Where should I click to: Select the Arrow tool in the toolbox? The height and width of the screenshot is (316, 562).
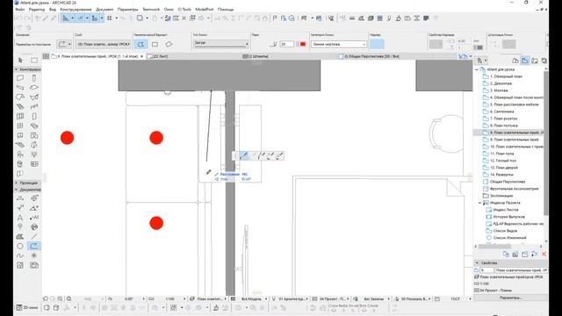click(x=20, y=61)
